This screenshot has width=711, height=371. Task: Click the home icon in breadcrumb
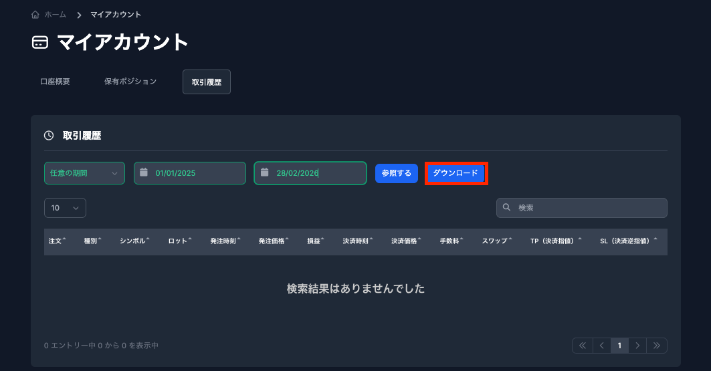click(x=35, y=15)
